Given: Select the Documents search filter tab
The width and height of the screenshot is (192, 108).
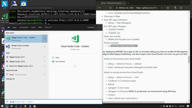Looking at the screenshot, I should tap(24, 27).
